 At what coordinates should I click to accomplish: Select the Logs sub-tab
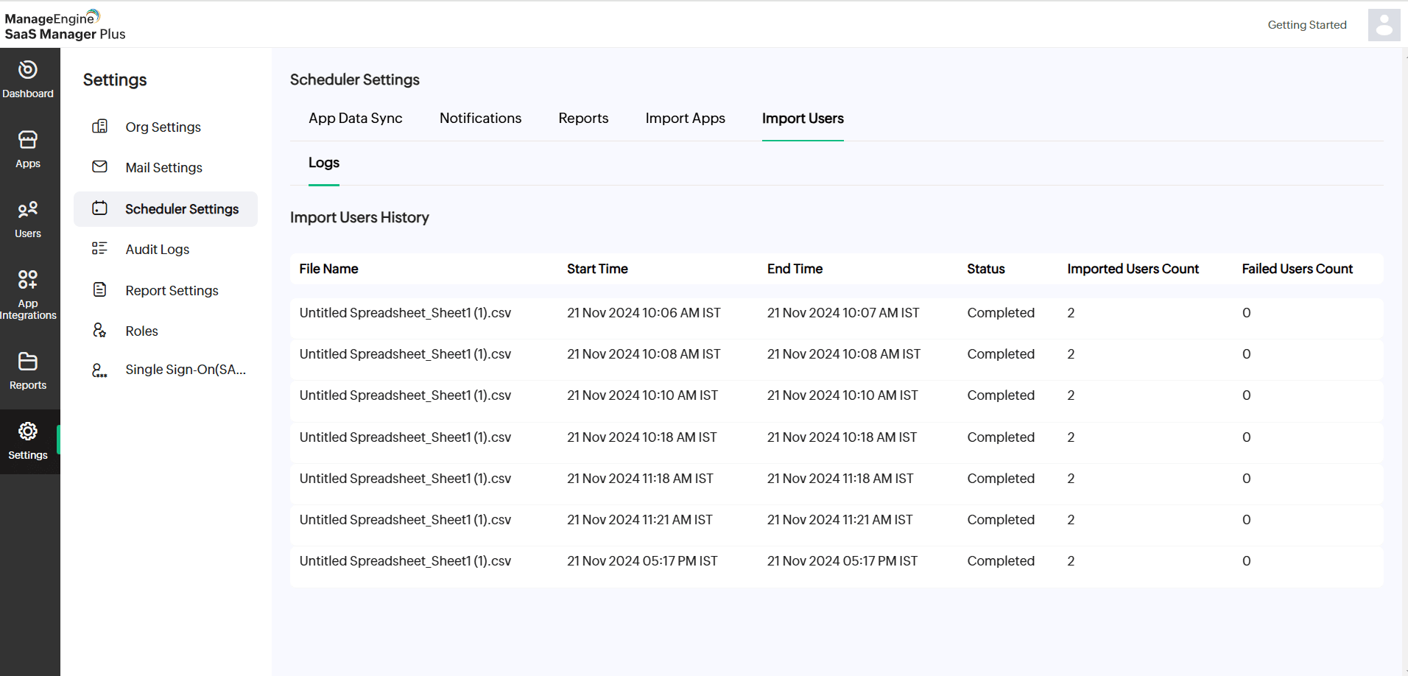pos(323,163)
